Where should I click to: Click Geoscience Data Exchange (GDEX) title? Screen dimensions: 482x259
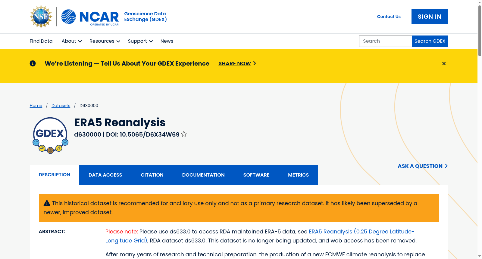point(146,17)
